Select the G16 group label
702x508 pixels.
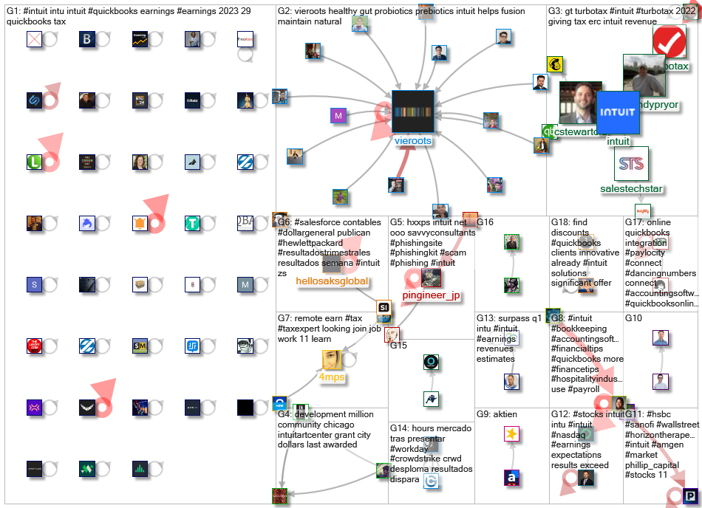pyautogui.click(x=485, y=222)
